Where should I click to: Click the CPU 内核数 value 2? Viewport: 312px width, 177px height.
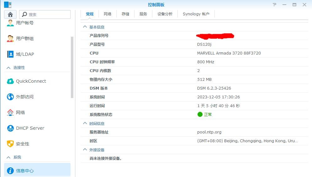(x=198, y=70)
